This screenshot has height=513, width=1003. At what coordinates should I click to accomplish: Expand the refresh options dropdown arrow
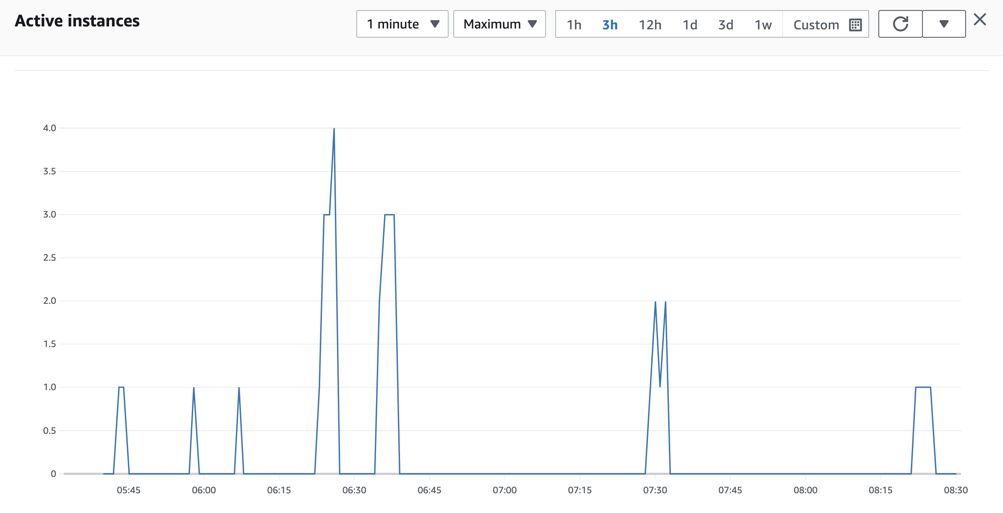[x=944, y=24]
